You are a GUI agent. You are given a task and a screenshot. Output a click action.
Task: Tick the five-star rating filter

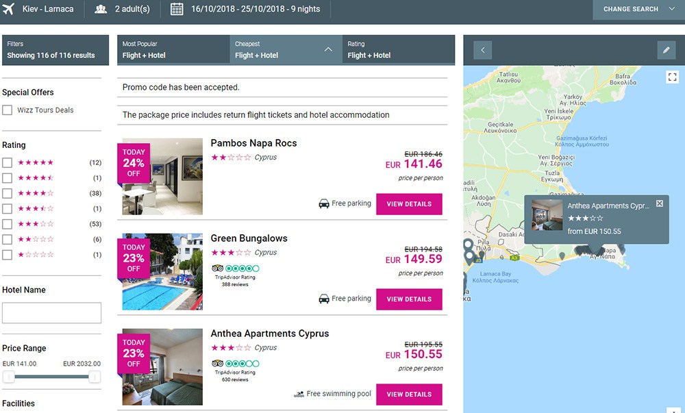(x=7, y=163)
